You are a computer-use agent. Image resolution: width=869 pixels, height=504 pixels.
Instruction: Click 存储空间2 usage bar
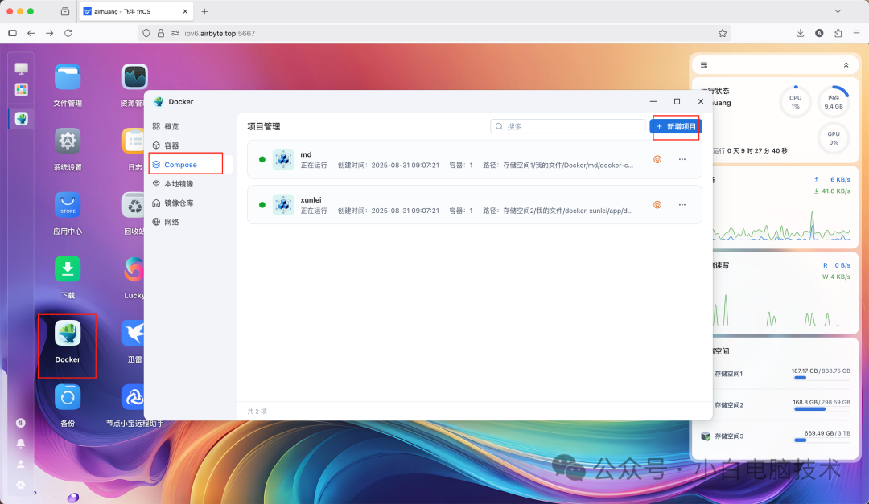click(x=822, y=408)
